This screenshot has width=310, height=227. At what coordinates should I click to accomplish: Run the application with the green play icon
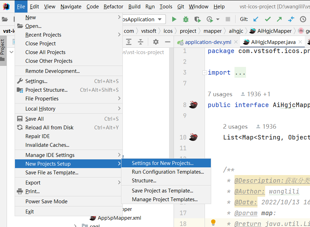point(174,20)
